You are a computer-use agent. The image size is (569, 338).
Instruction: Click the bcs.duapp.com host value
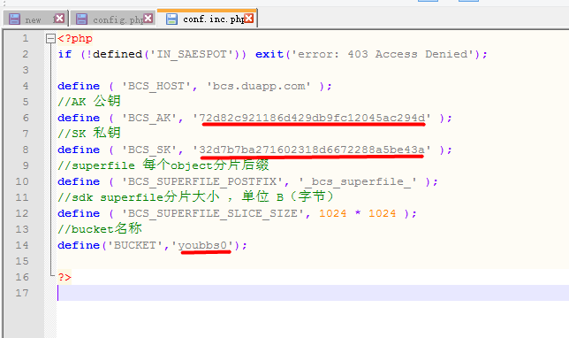tap(259, 86)
